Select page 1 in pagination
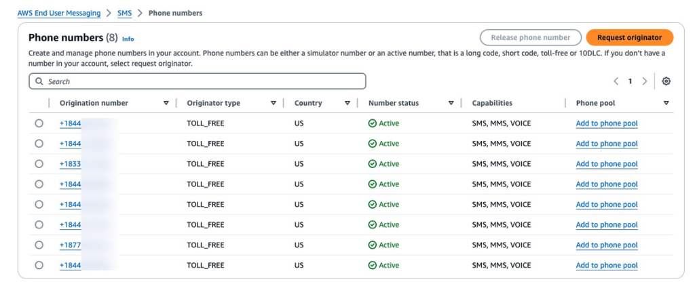Screen dimensions: 695x286 click(630, 81)
